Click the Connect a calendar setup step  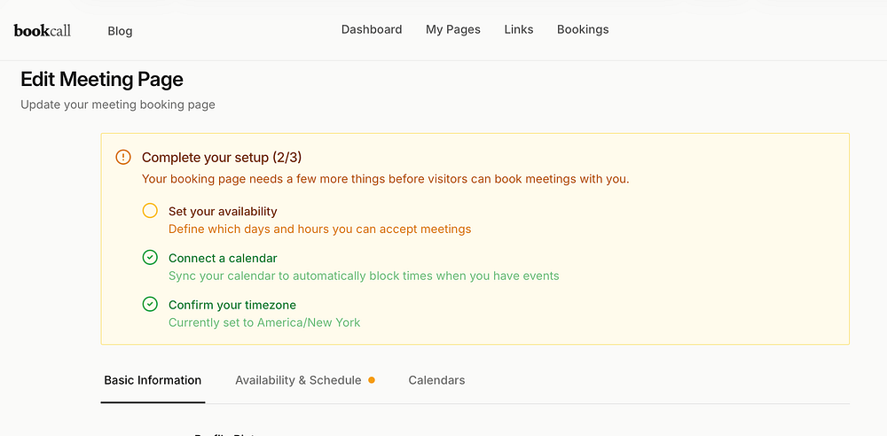223,259
